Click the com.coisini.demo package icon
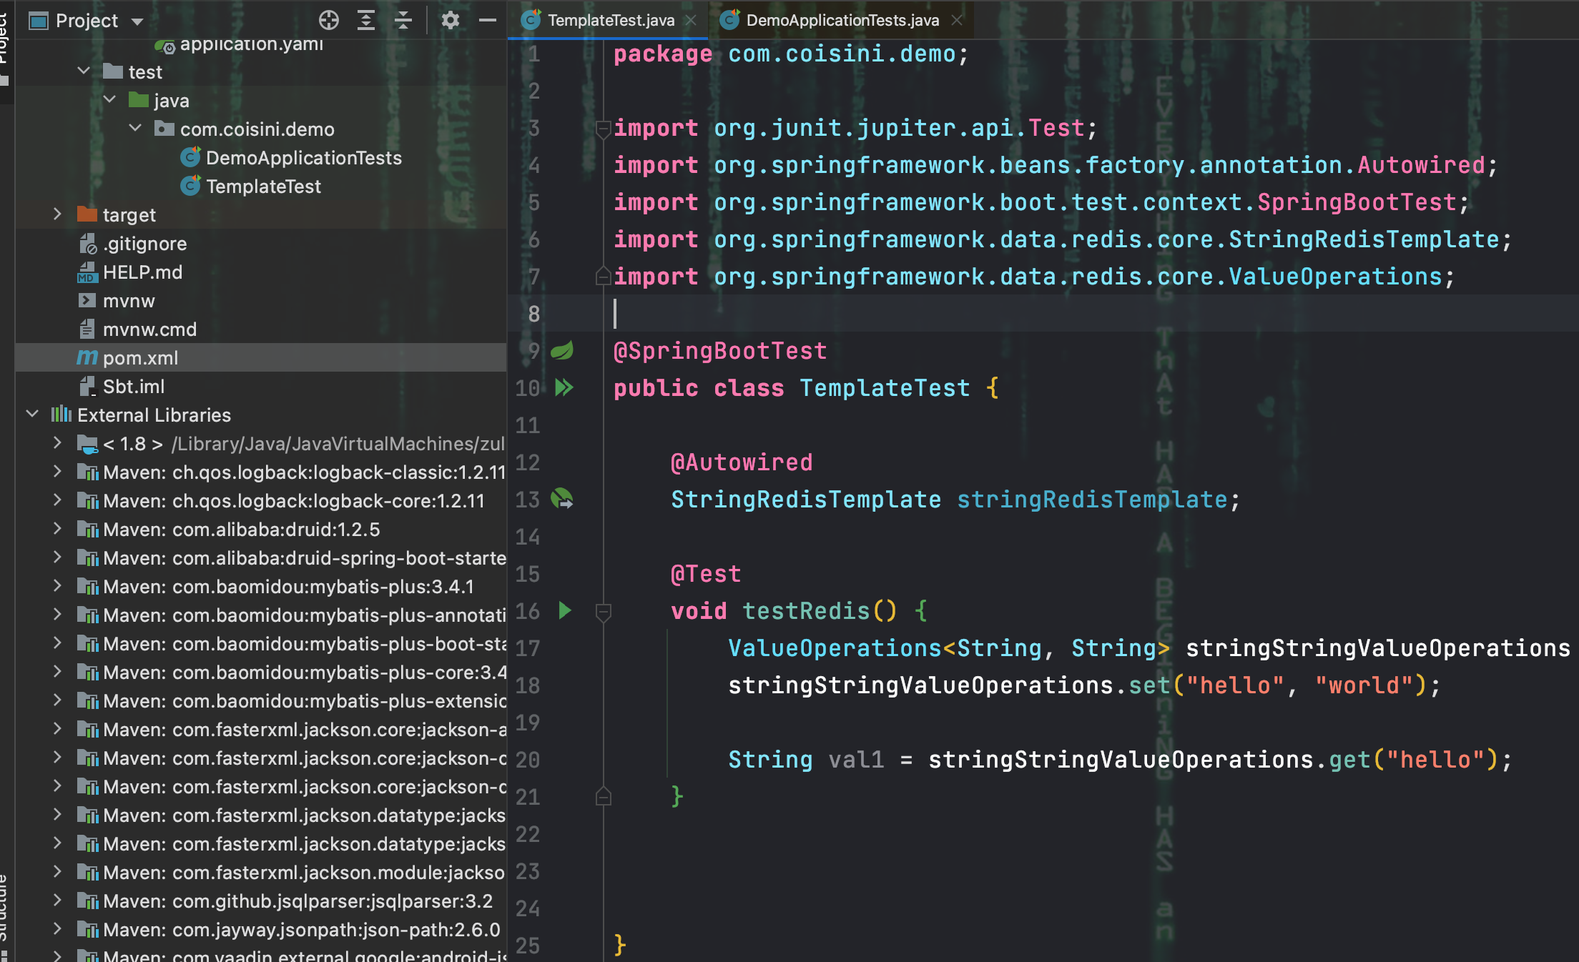 pos(164,129)
